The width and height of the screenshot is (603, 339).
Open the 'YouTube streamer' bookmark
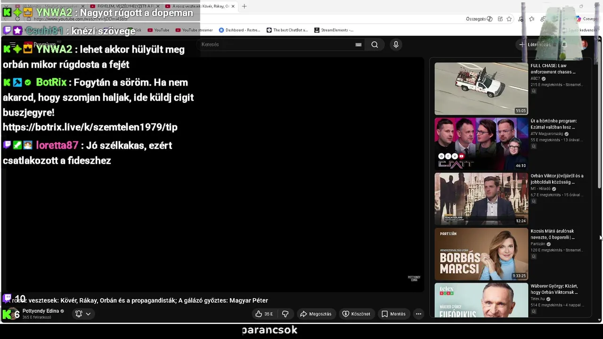pos(194,30)
